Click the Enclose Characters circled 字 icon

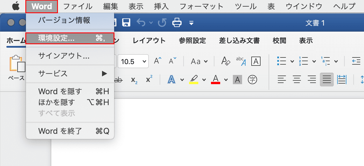pyautogui.click(x=253, y=80)
